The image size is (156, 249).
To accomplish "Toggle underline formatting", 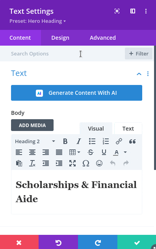I will [104, 152].
